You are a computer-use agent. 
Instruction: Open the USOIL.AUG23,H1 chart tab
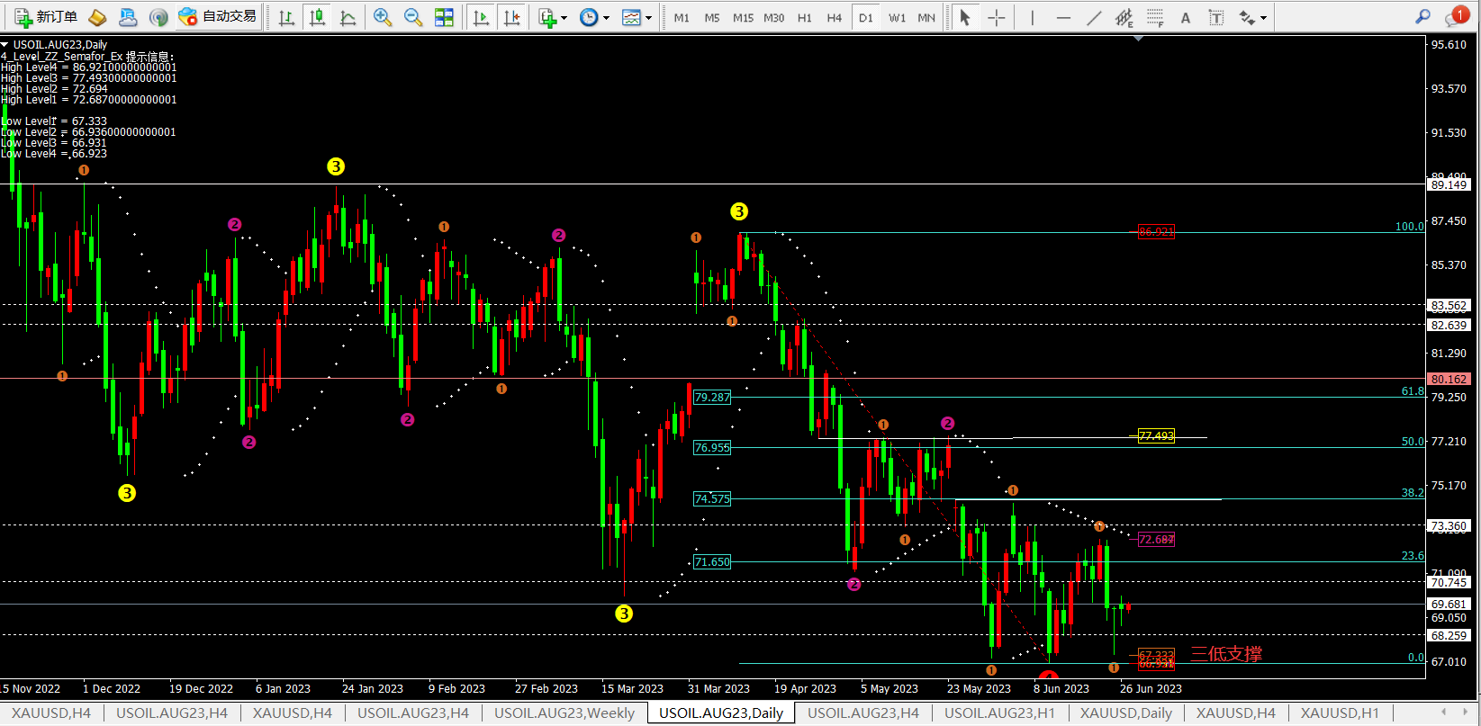point(999,713)
